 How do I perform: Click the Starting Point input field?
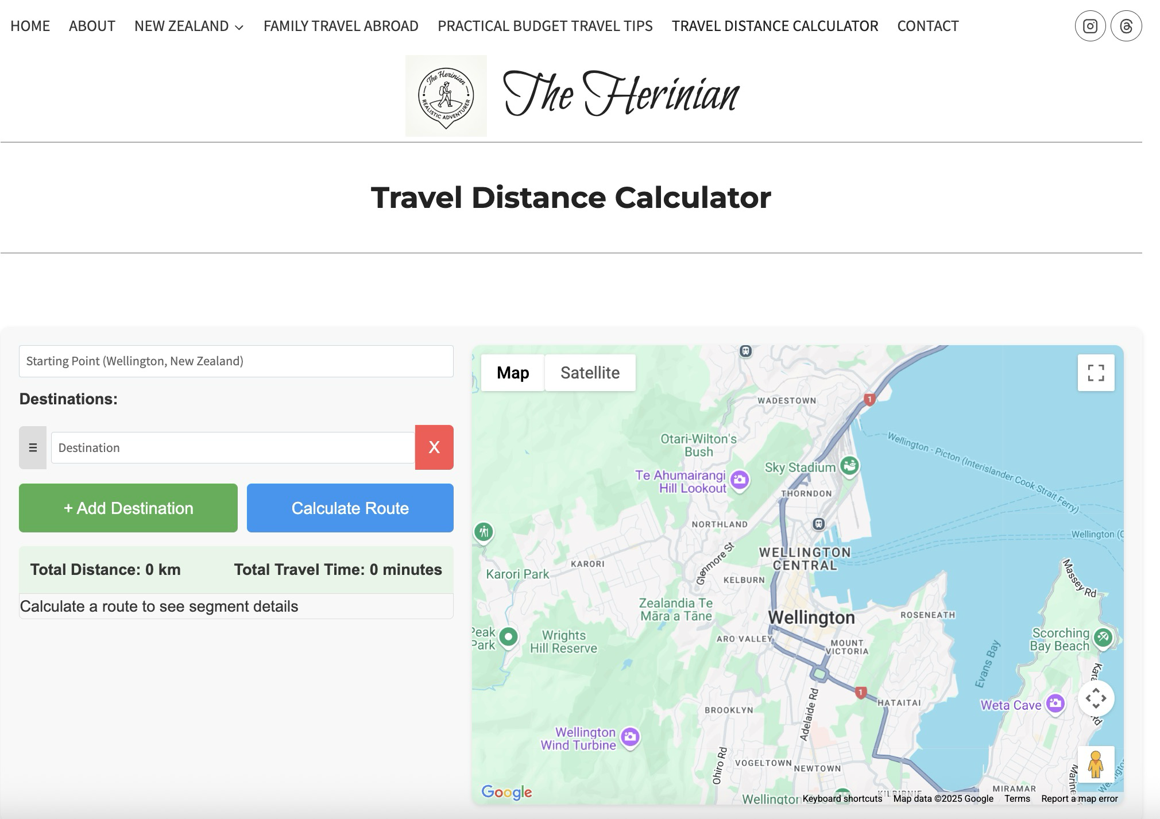[x=235, y=361]
